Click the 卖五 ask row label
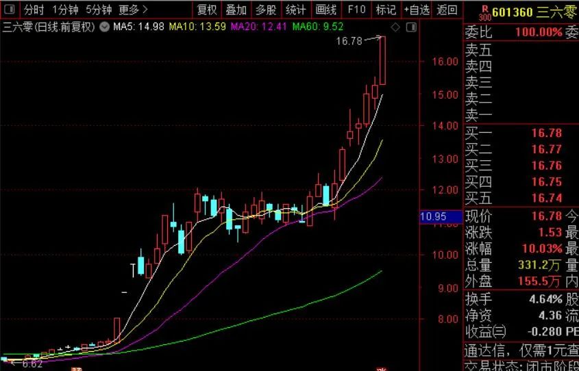This screenshot has height=371, width=579. point(478,50)
